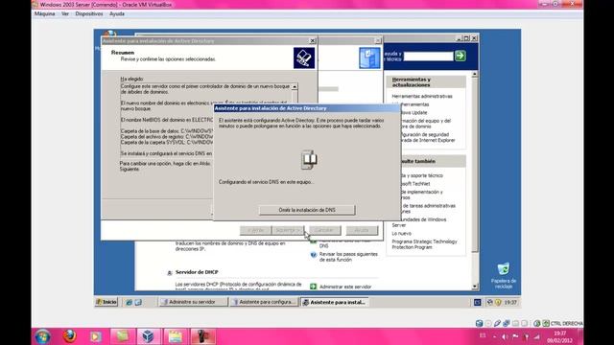This screenshot has height=345, width=614.
Task: Open the Windows 7 Start orb
Action: click(42, 336)
